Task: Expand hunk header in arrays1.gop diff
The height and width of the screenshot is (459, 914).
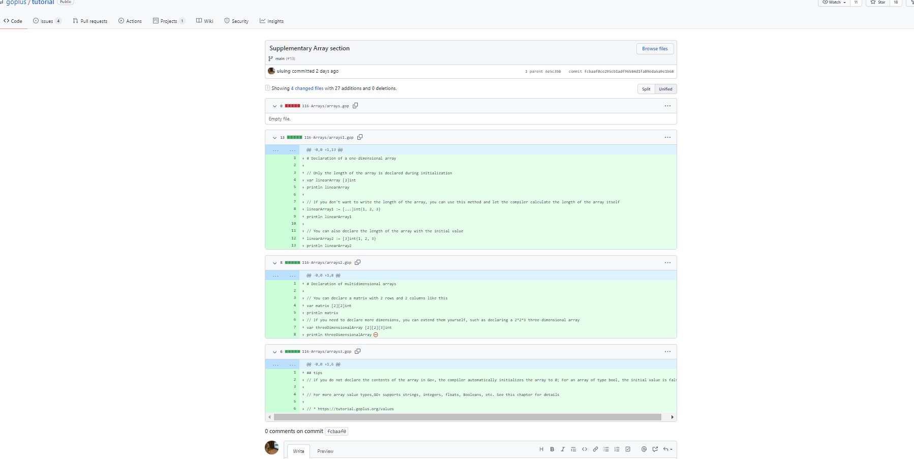Action: point(282,150)
